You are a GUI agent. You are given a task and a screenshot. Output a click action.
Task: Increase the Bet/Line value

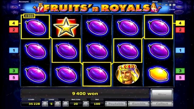pyautogui.click(x=86, y=104)
